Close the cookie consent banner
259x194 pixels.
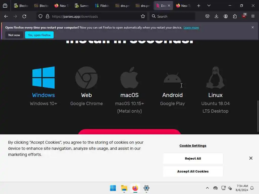coord(251,158)
